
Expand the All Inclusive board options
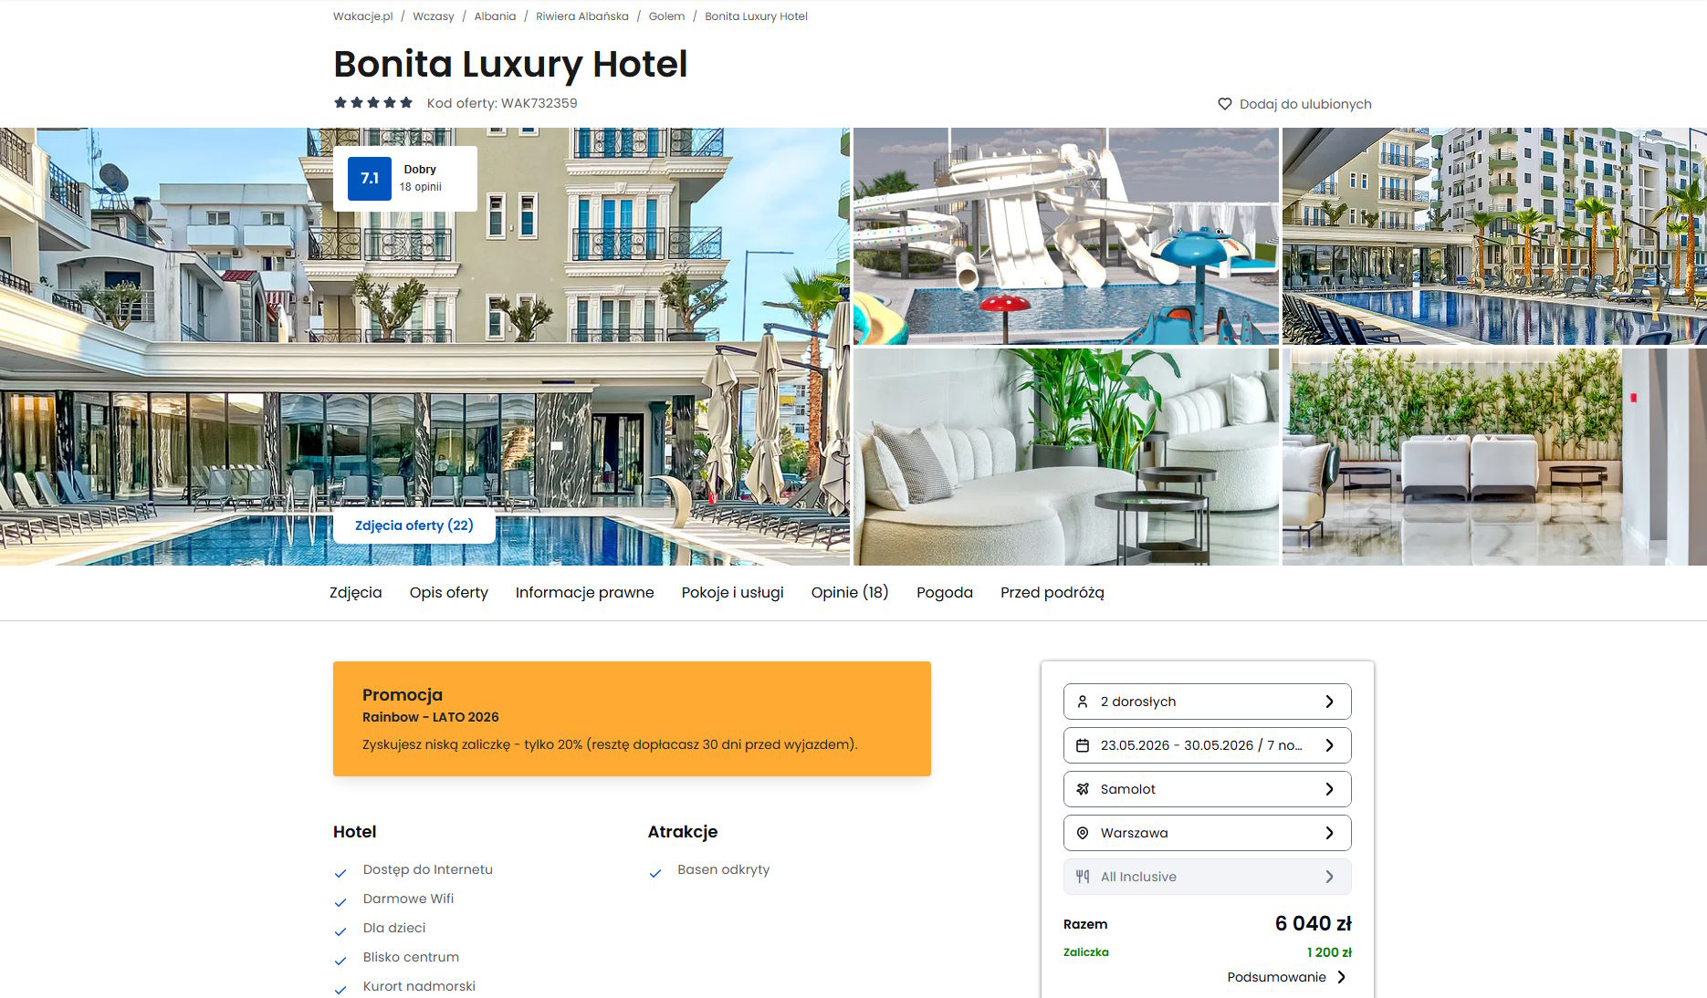point(1207,877)
